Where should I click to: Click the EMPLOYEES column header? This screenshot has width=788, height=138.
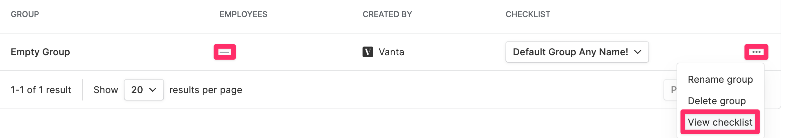point(243,14)
